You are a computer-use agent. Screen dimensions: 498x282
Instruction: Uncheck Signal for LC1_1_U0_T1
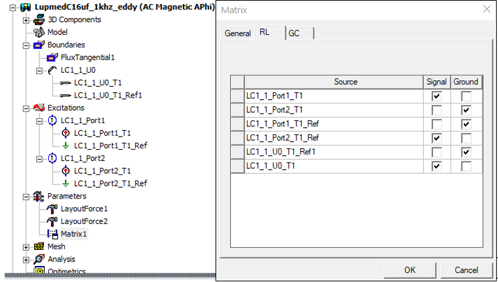coord(436,166)
